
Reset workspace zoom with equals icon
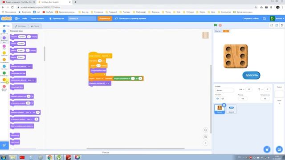(206, 143)
